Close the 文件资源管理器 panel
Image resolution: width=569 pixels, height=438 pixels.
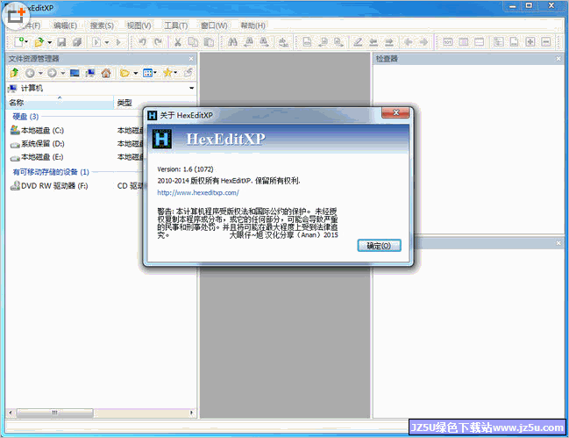click(x=191, y=59)
